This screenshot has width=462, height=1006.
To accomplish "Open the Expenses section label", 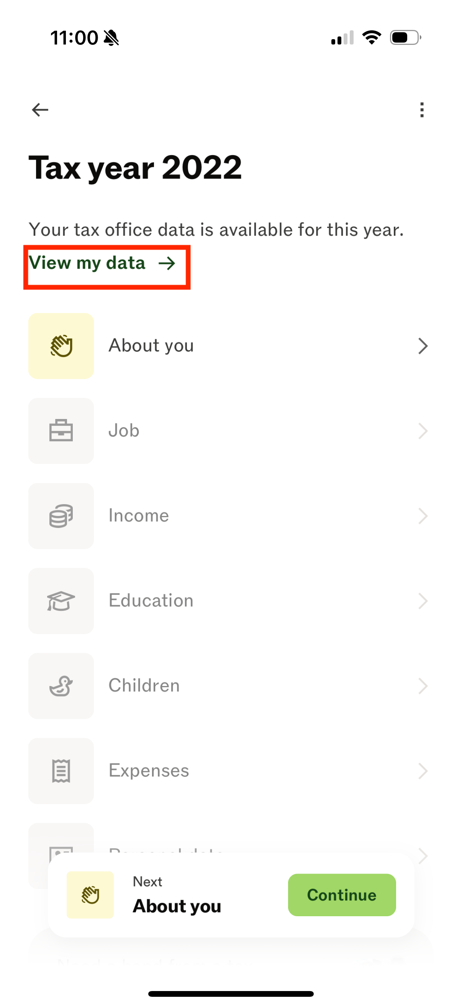I will tap(149, 770).
